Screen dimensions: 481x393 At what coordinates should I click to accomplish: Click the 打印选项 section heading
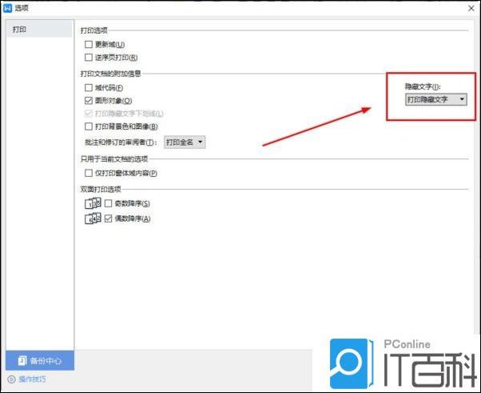pos(93,30)
